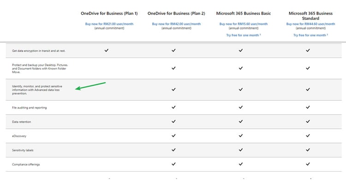This screenshot has height=184, width=346.
Task: Click Business Standard checkmark for eDiscovery
Action: tap(308, 136)
